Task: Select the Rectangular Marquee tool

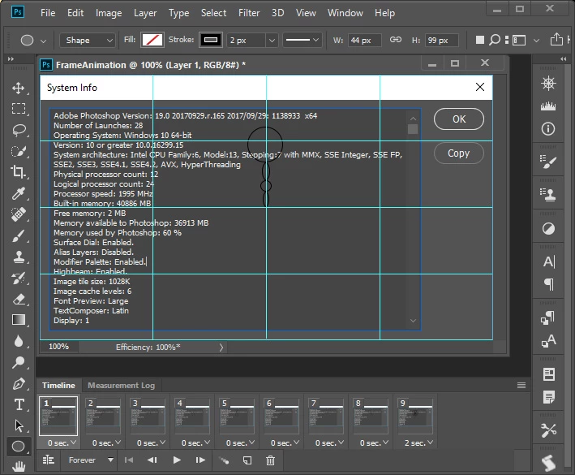Action: (x=19, y=109)
